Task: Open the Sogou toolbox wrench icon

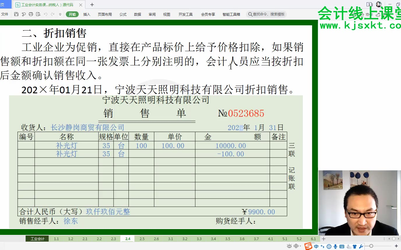Action: [x=361, y=247]
